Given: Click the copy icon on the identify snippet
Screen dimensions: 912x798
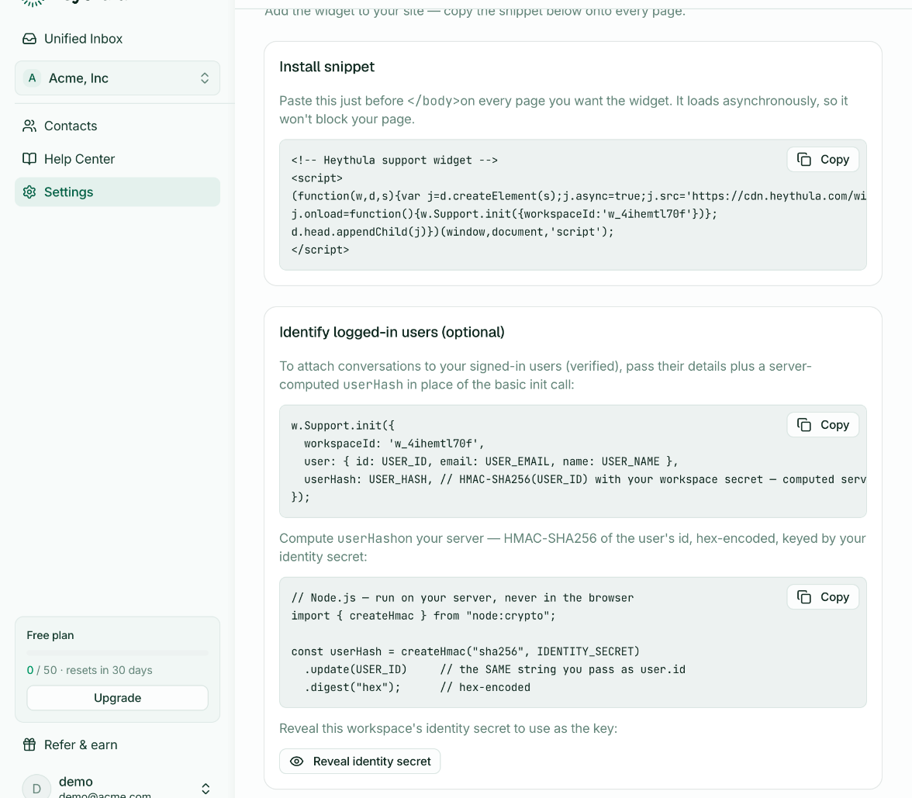Looking at the screenshot, I should [803, 425].
